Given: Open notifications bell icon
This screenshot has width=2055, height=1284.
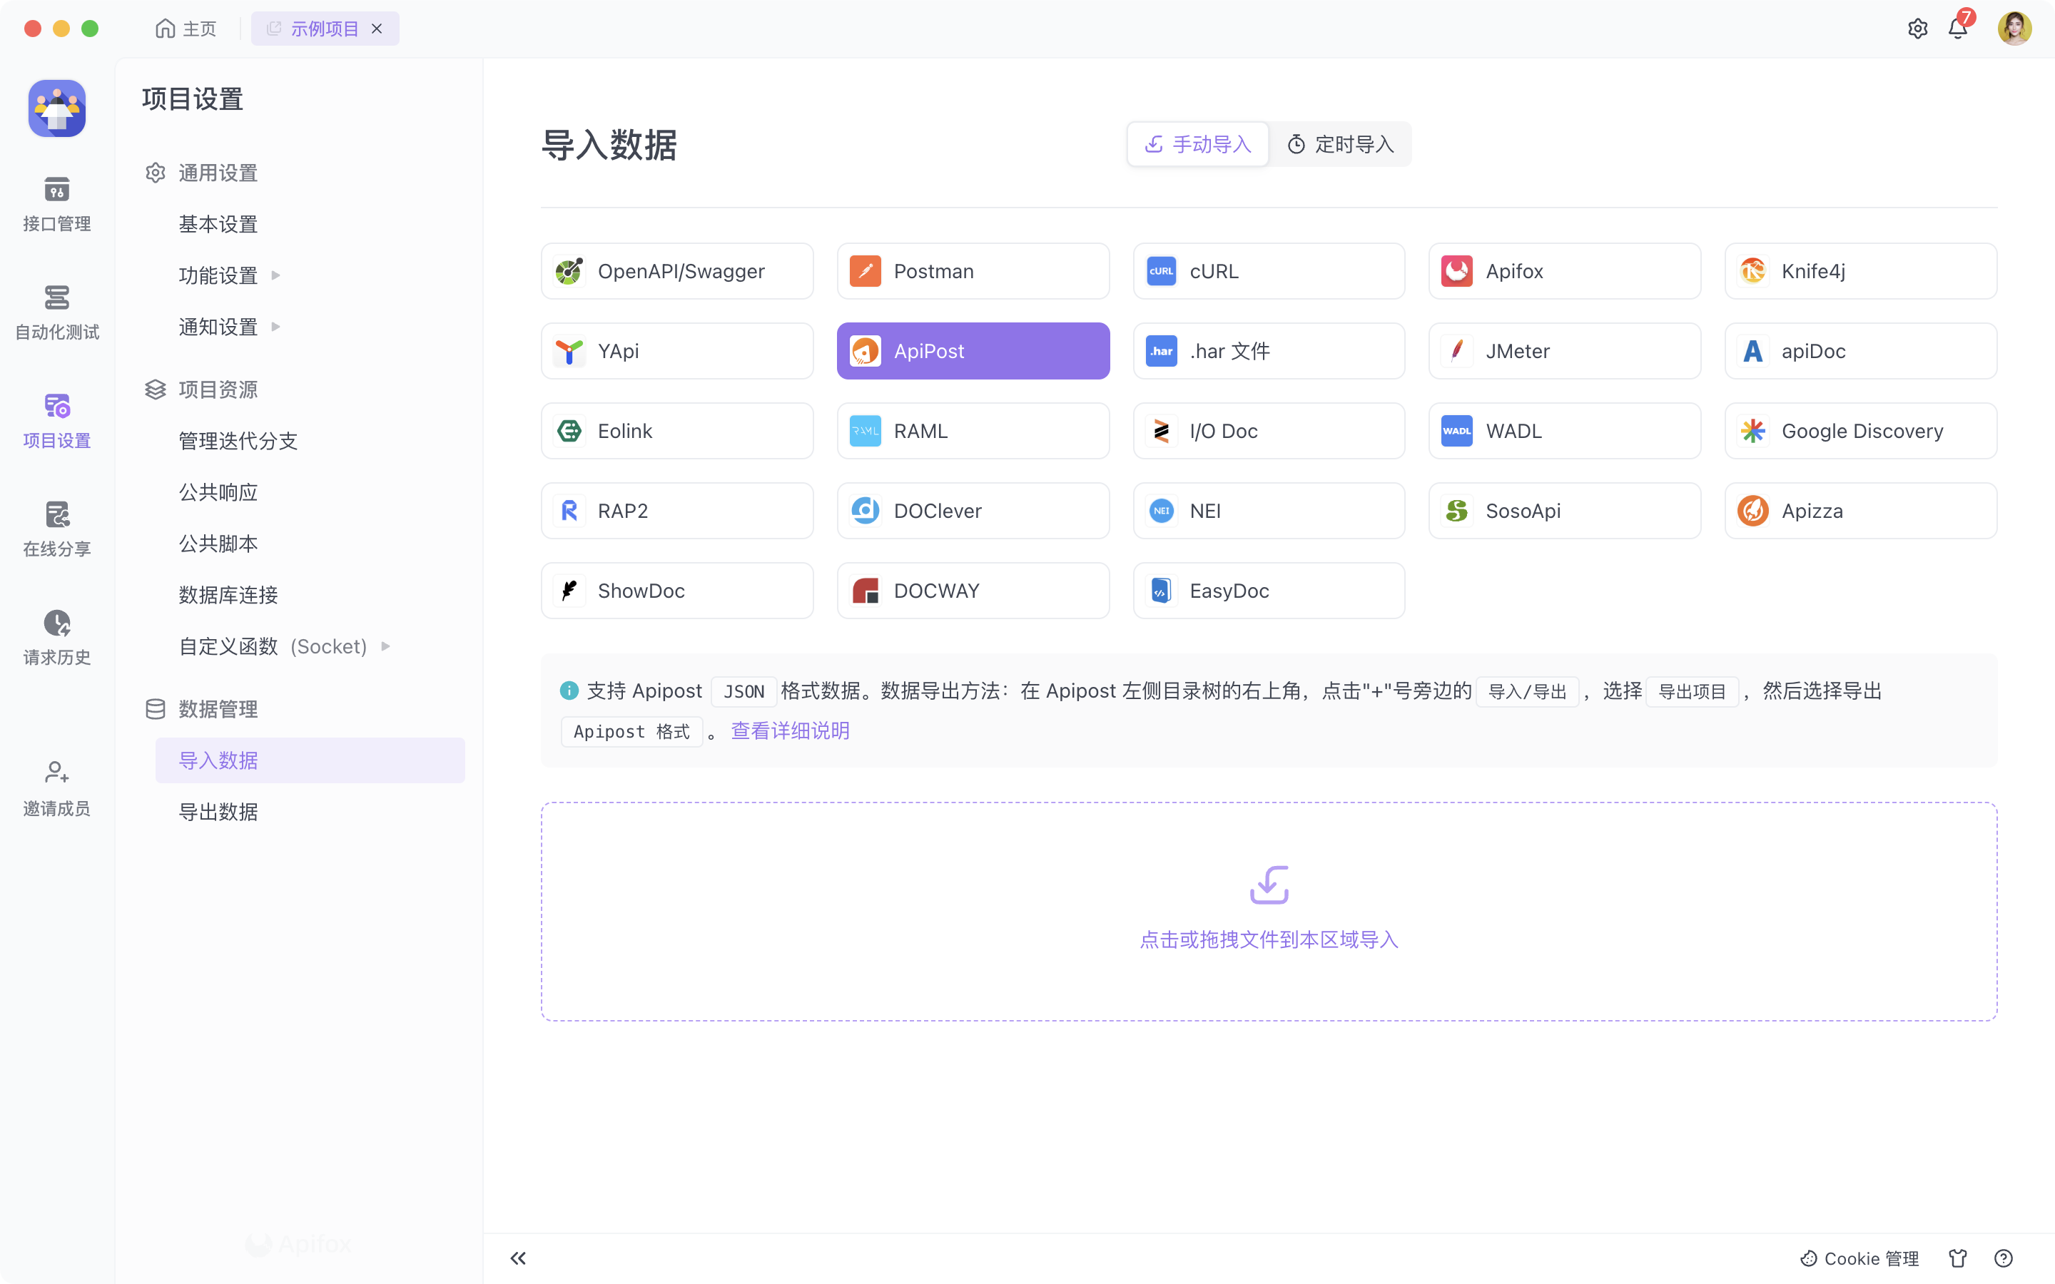Looking at the screenshot, I should [x=1958, y=29].
